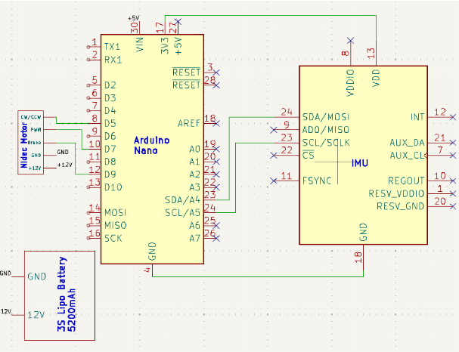Click the 12V pin inside the battery block
The image size is (459, 352).
point(36,315)
